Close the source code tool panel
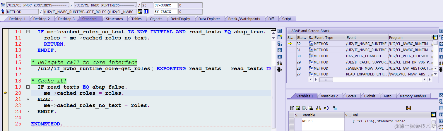The image size is (443, 131). (x=280, y=31)
